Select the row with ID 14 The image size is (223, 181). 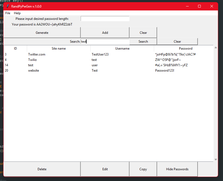pyautogui.click(x=108, y=65)
